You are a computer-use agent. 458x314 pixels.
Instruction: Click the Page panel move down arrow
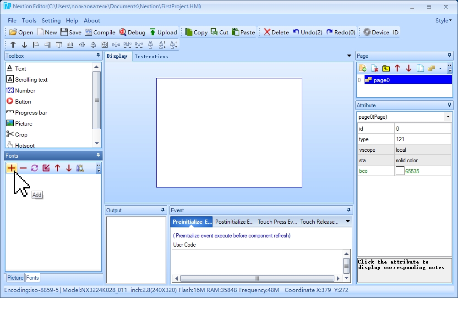click(409, 68)
